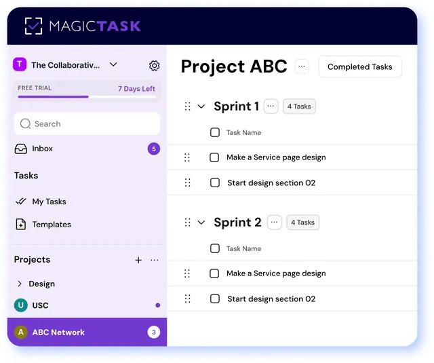Open Project ABC more options button
Viewport: 434px width, 363px height.
(302, 66)
